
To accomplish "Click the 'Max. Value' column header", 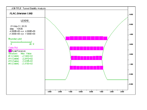I will 26,54.
